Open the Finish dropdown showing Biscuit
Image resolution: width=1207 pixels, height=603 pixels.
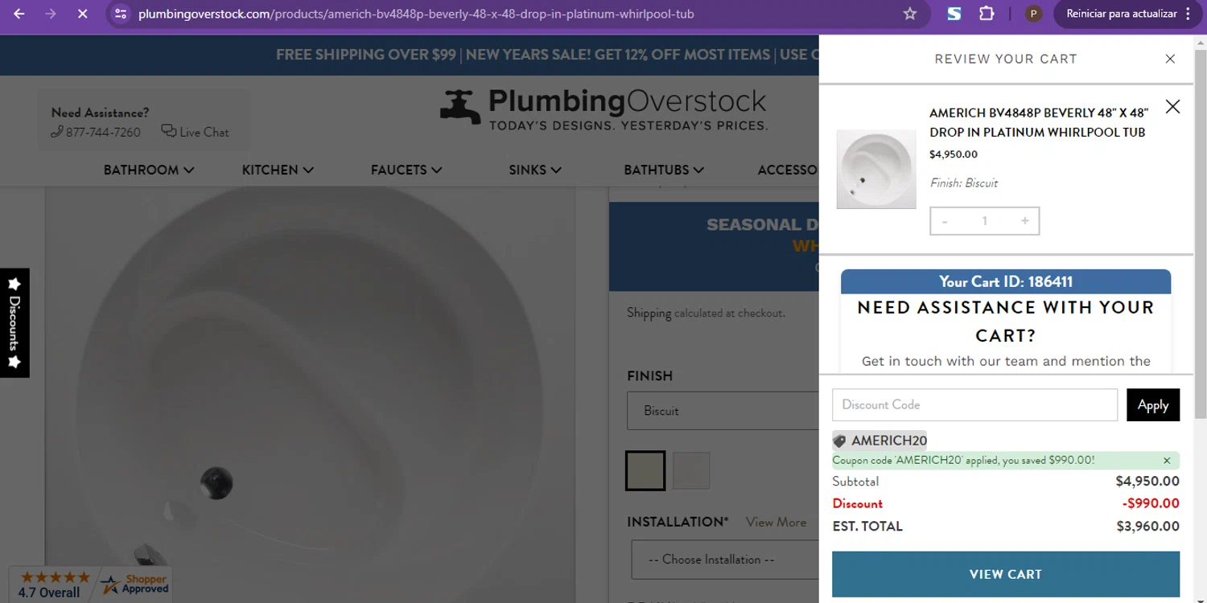click(723, 411)
